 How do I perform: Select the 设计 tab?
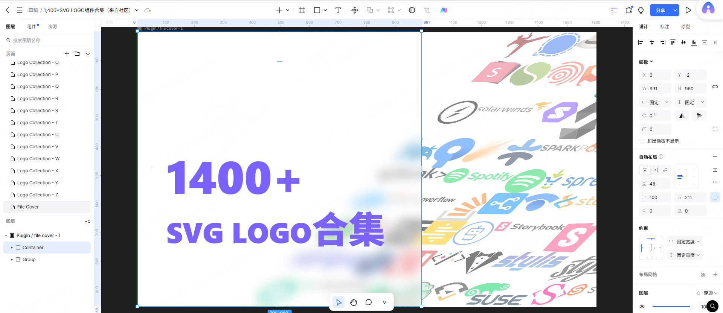point(644,27)
